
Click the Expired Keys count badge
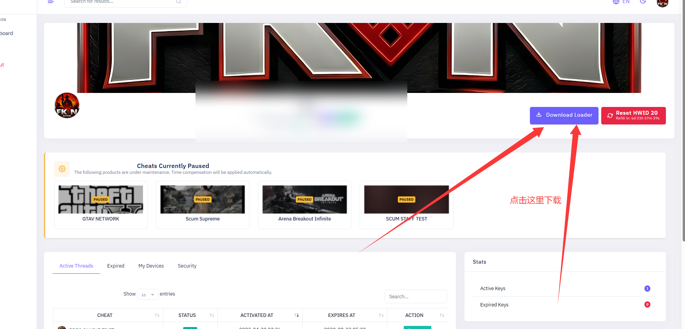647,304
